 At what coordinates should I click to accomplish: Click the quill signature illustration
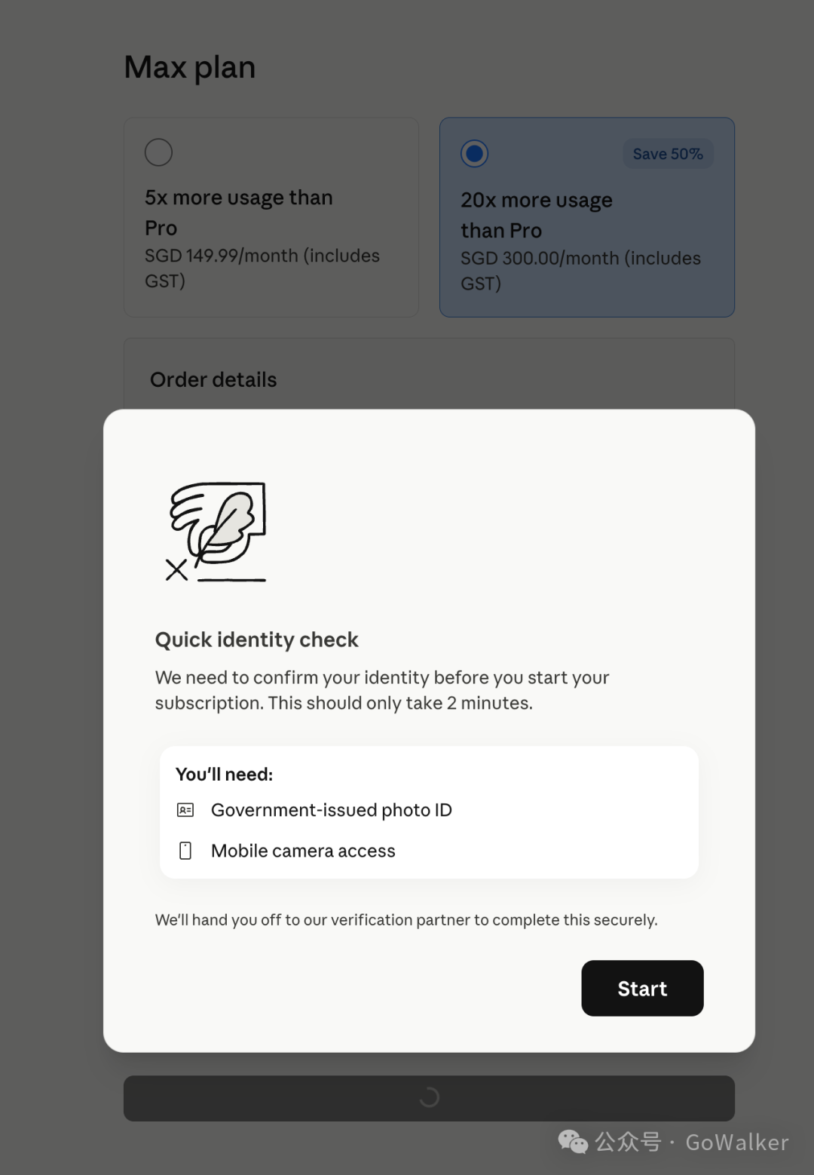point(216,532)
